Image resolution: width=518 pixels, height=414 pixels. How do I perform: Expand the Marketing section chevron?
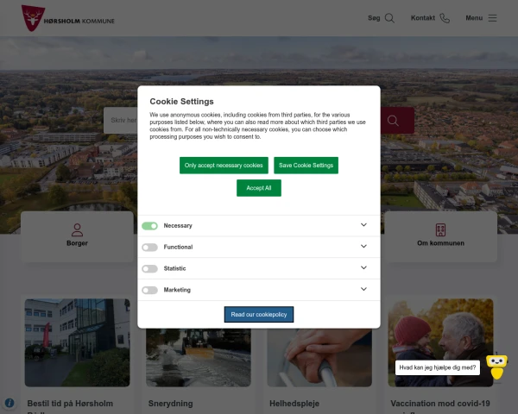point(363,289)
